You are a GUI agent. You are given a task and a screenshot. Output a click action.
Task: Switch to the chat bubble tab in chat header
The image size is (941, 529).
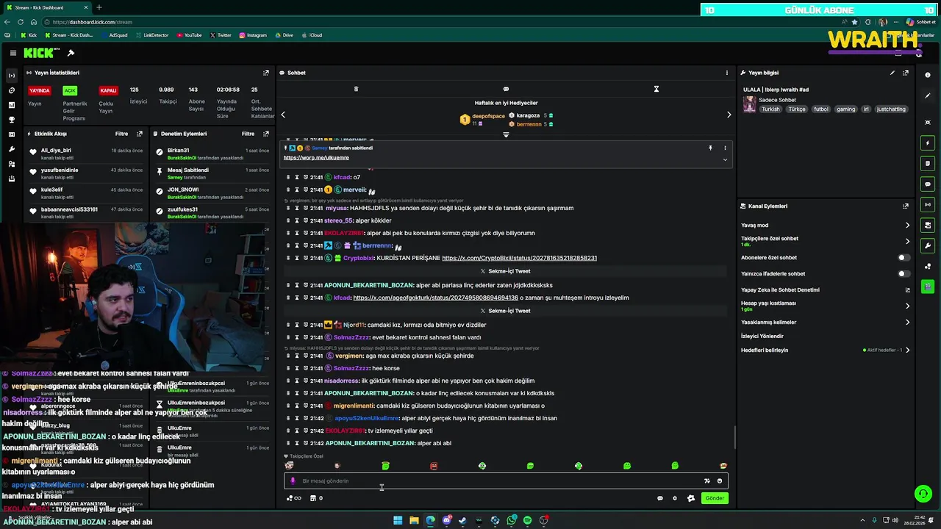coord(506,89)
